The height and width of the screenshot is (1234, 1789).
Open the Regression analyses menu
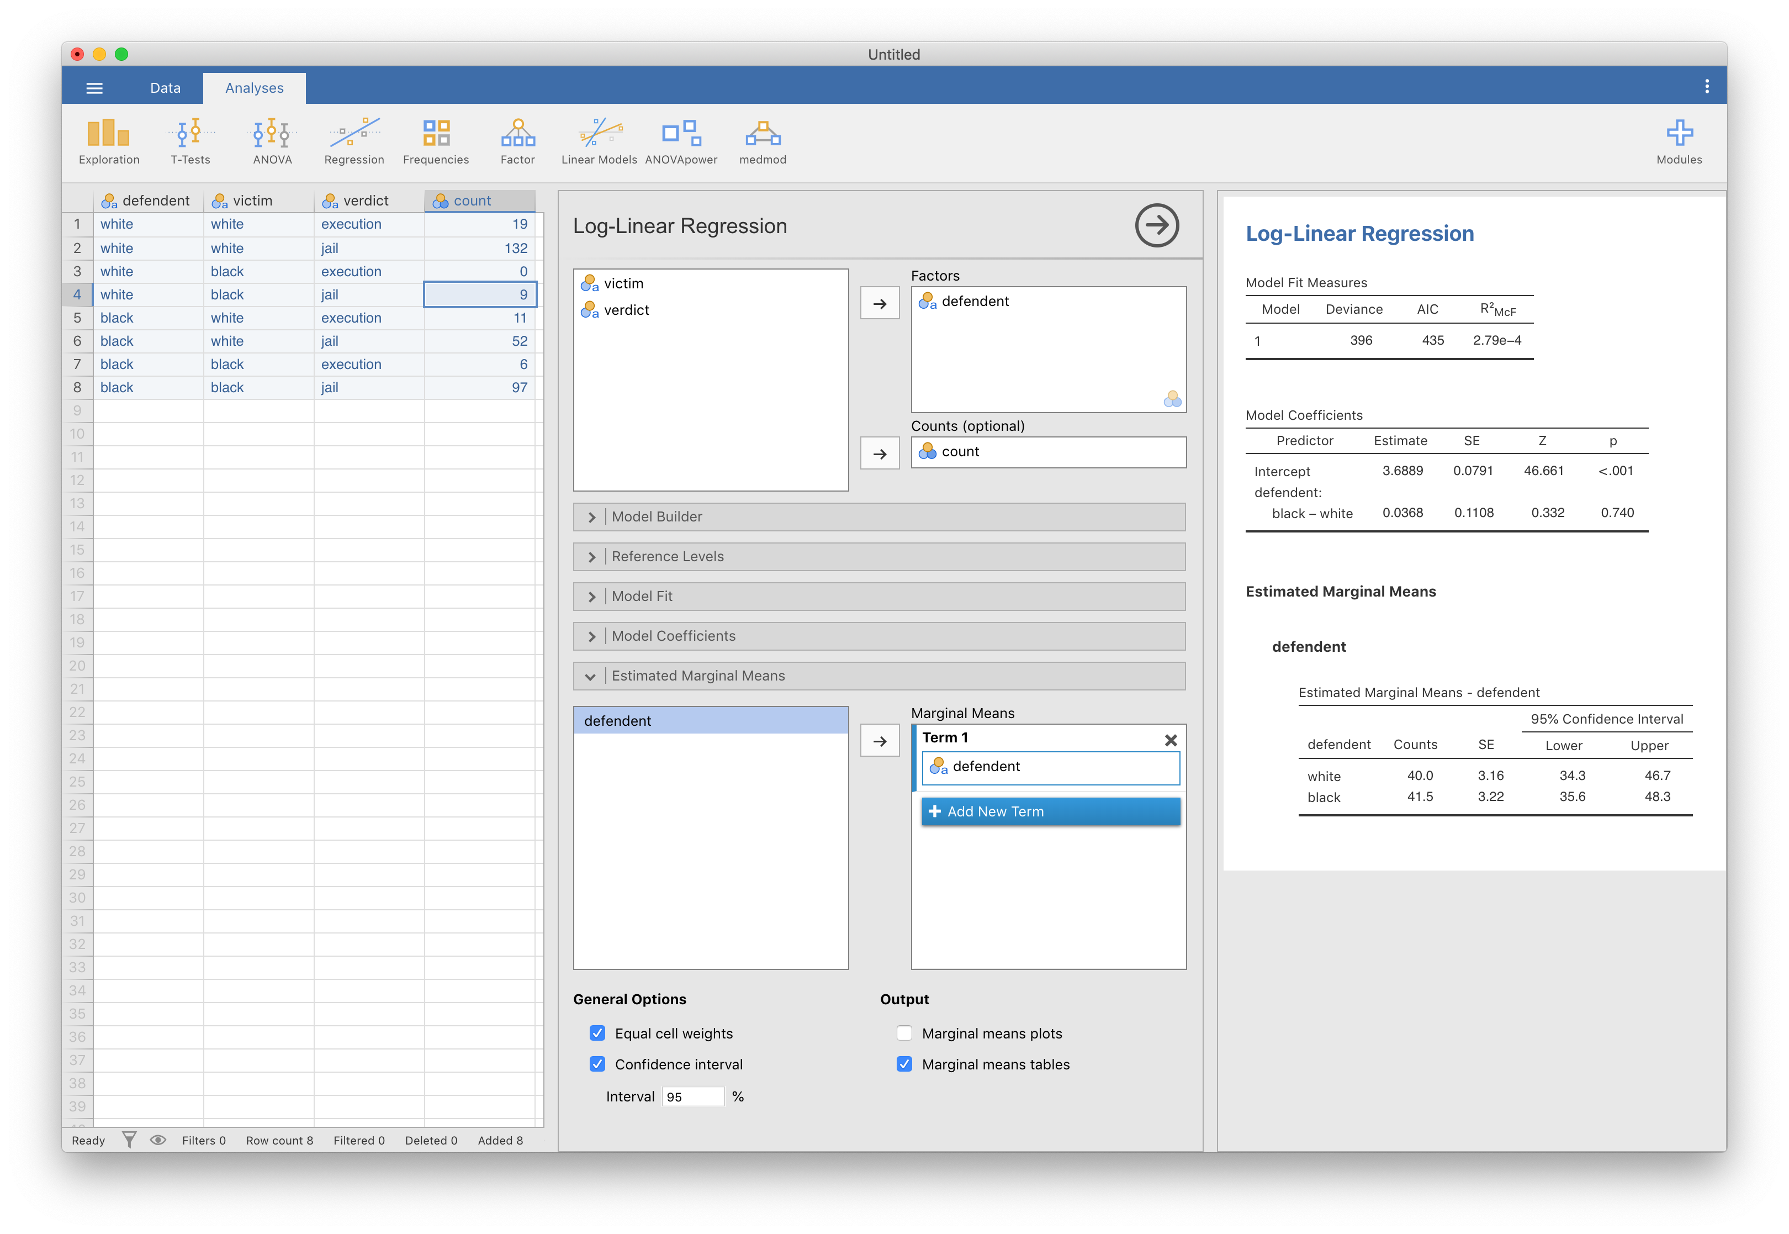[x=354, y=141]
